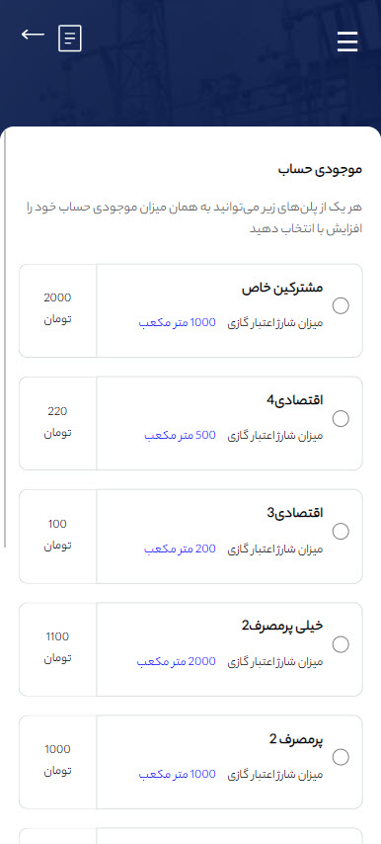The image size is (381, 844).
Task: Select the اقتصادی4 plan radio button
Action: pos(341,419)
